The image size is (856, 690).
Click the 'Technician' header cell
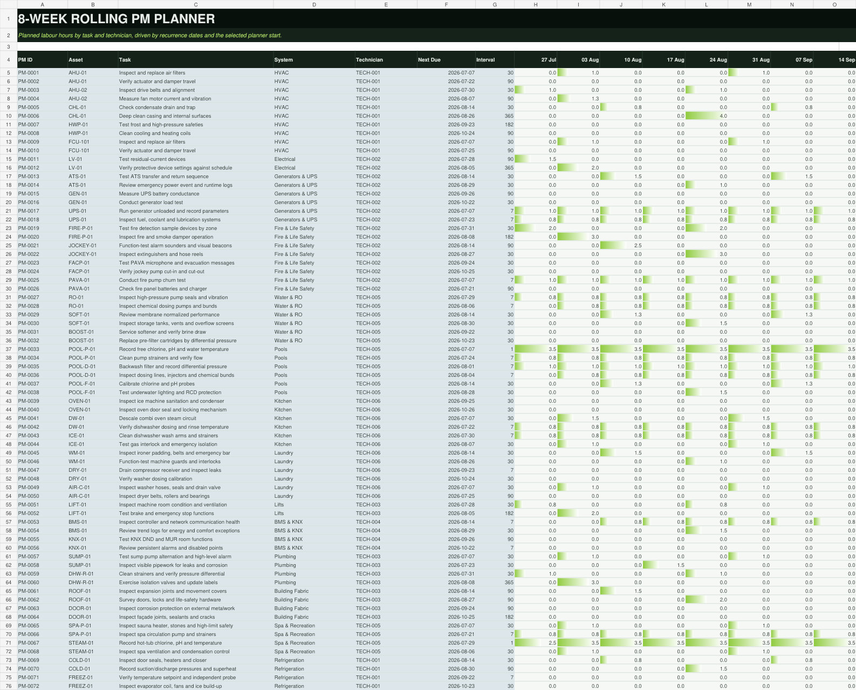[x=386, y=60]
